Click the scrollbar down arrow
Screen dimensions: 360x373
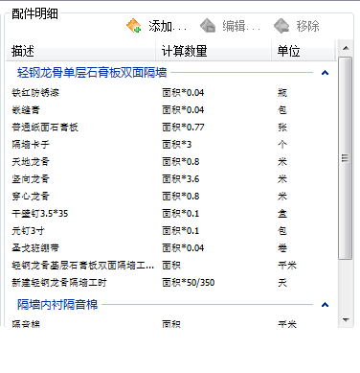346,319
